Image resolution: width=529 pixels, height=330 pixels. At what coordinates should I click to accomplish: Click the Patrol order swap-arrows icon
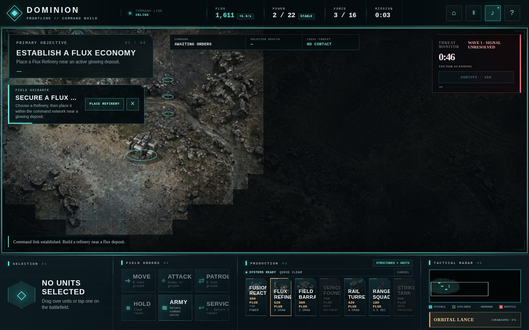point(201,281)
